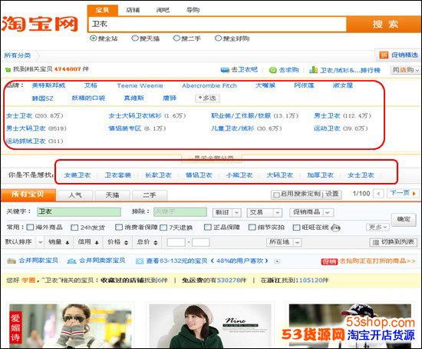Select the 天猫 tab
This screenshot has height=349, width=422.
[113, 195]
